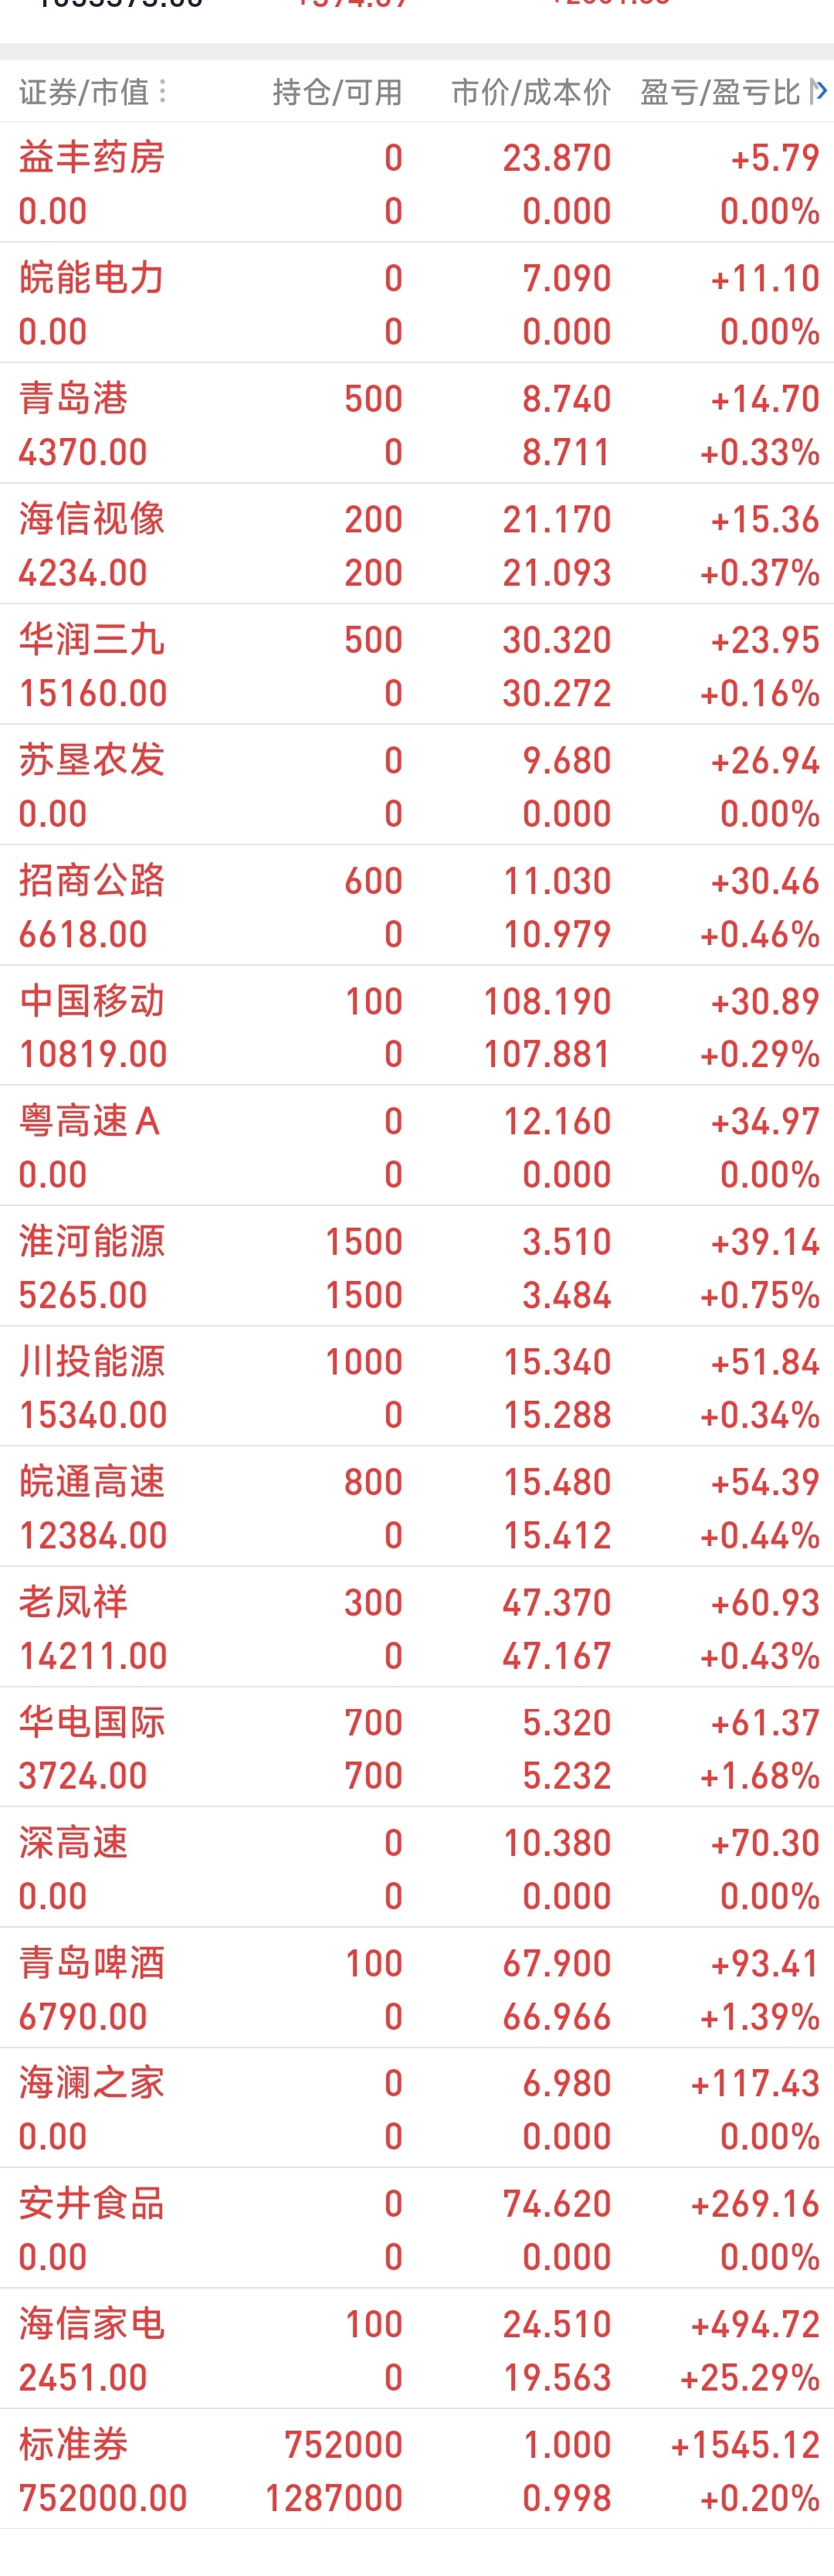
Task: Select the 老凤祥 row
Action: pyautogui.click(x=417, y=1628)
